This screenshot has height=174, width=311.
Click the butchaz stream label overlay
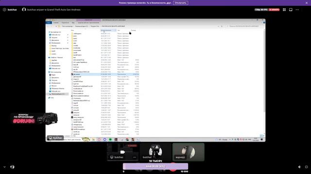click(x=55, y=138)
